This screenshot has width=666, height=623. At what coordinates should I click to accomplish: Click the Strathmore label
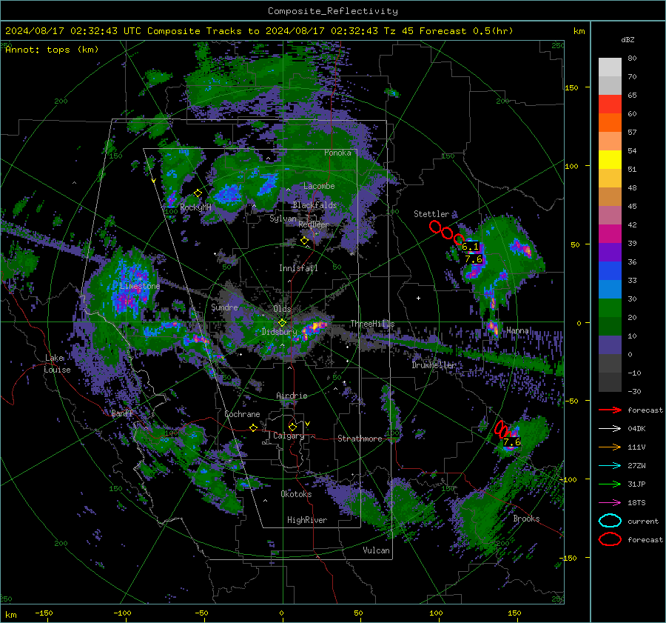coord(360,439)
